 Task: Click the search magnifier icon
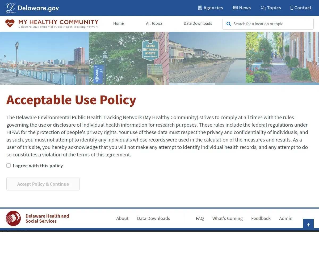(229, 24)
